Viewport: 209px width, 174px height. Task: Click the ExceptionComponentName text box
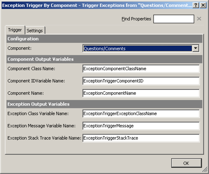click(141, 93)
